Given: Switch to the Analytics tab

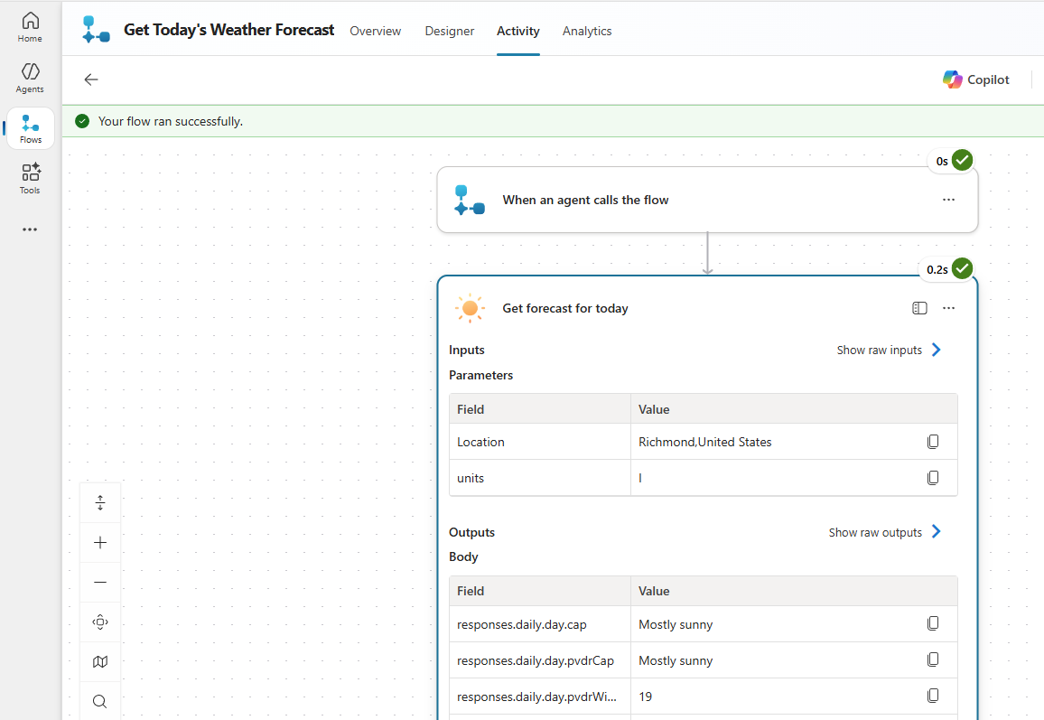Looking at the screenshot, I should (x=587, y=32).
